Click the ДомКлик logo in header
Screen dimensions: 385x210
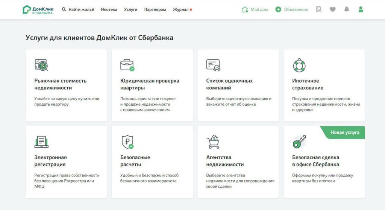pyautogui.click(x=38, y=9)
